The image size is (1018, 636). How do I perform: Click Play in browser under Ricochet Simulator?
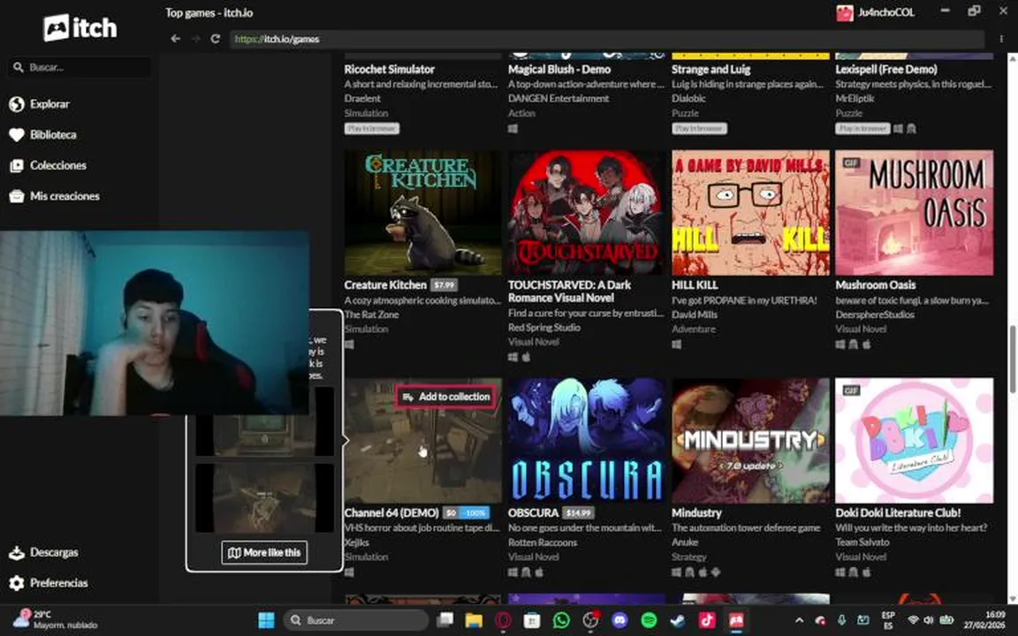click(x=372, y=128)
